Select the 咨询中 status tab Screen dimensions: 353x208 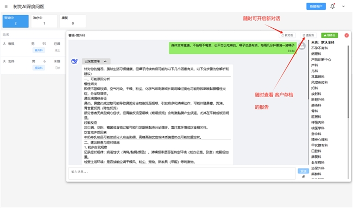coord(16,21)
